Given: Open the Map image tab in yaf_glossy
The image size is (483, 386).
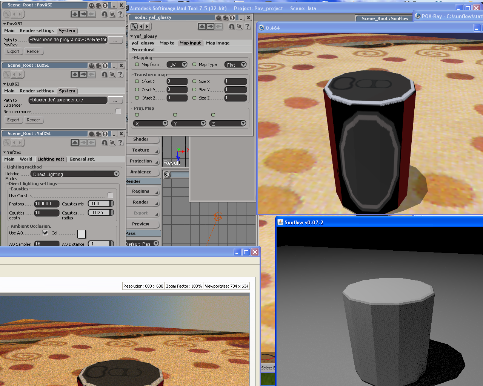Looking at the screenshot, I should 218,43.
